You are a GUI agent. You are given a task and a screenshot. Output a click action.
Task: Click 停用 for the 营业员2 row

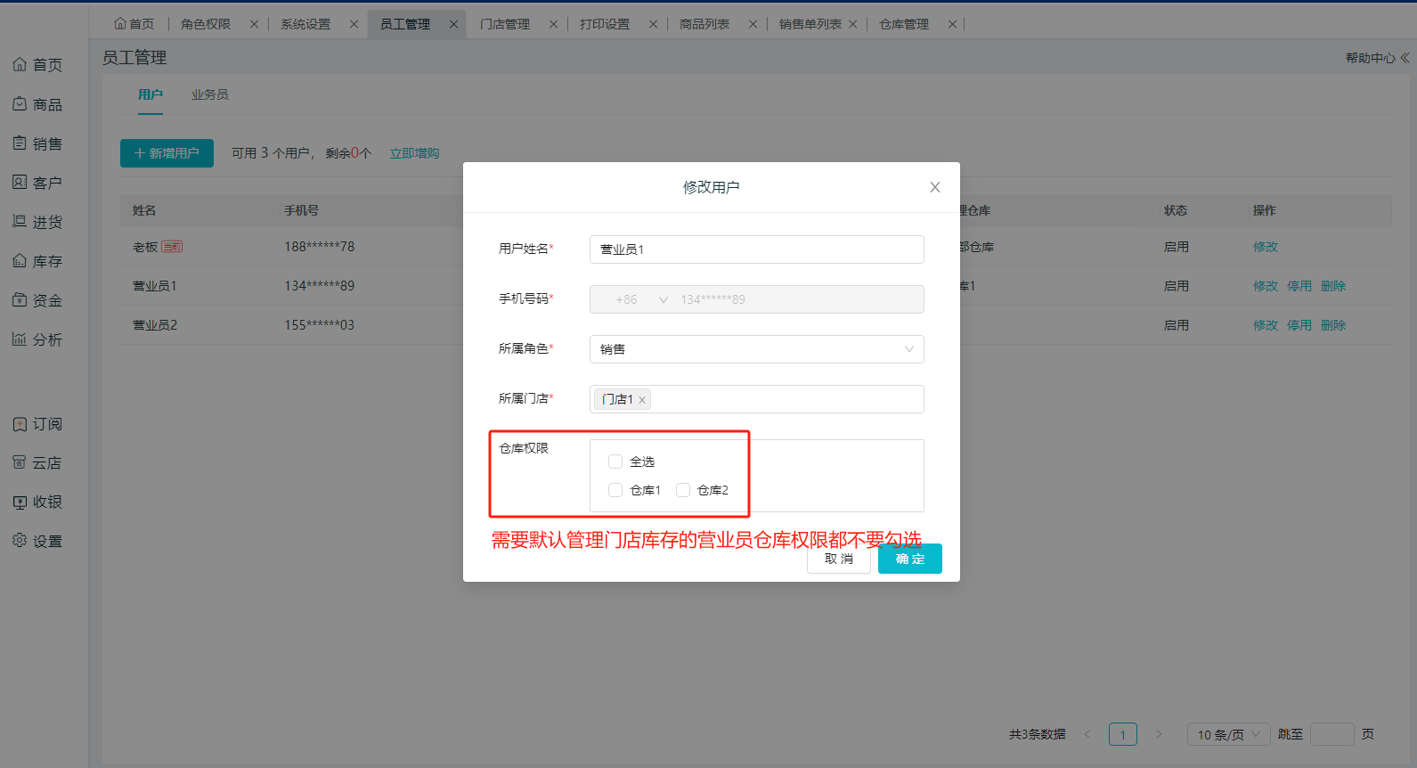[x=1299, y=325]
